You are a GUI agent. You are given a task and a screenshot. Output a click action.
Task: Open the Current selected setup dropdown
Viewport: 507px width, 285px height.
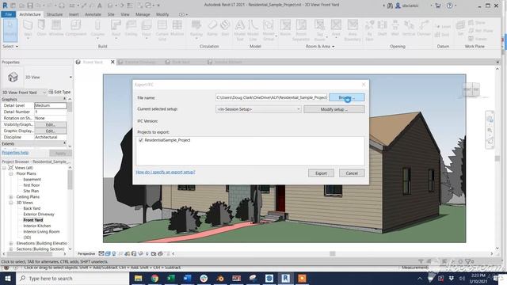[258, 109]
